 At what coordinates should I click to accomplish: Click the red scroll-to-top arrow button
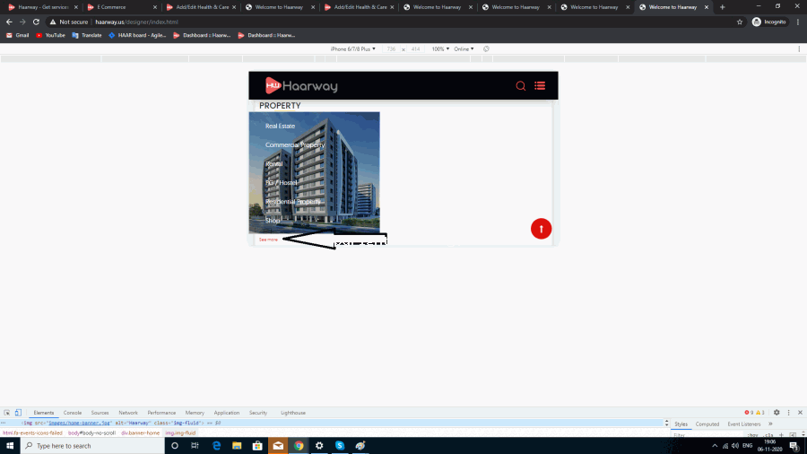(541, 229)
